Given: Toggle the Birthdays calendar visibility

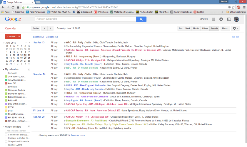Looking at the screenshot, I should (6, 87).
